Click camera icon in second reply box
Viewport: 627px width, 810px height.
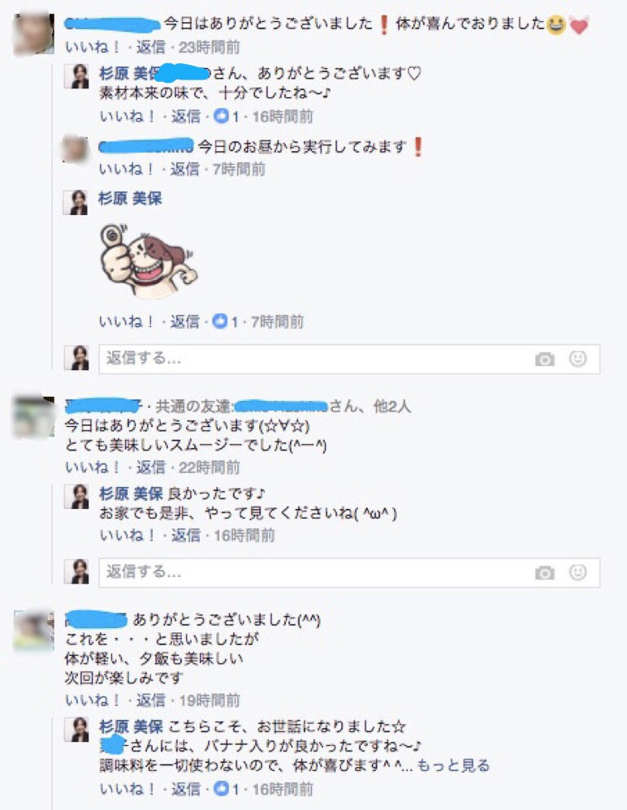544,573
